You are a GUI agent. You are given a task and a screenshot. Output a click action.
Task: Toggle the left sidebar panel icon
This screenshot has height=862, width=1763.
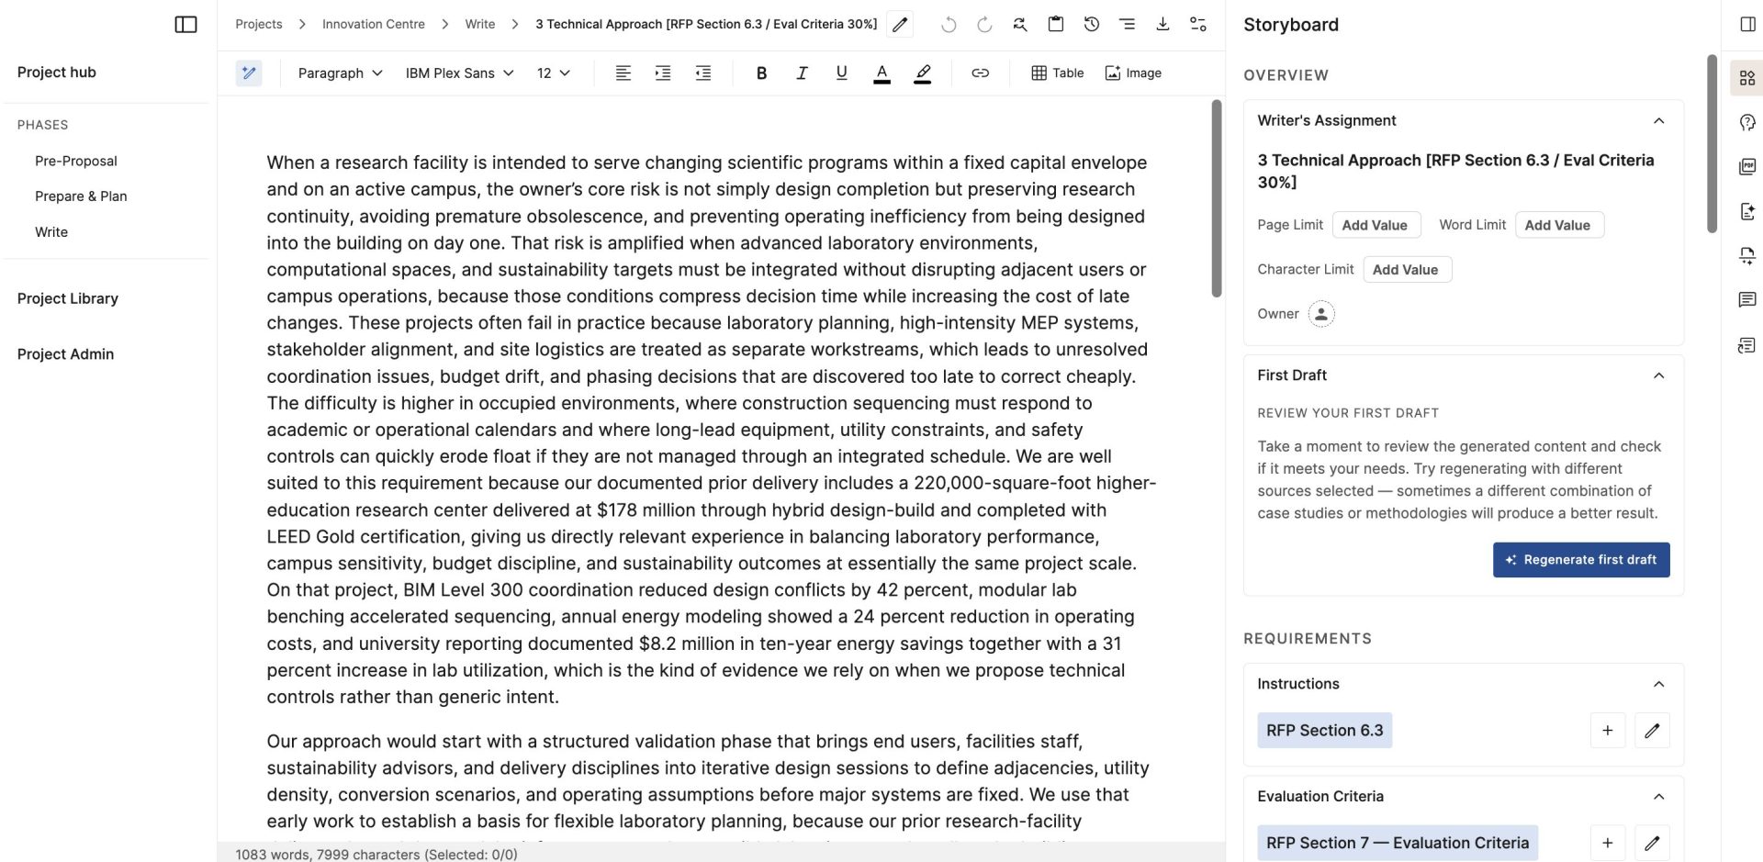(185, 25)
